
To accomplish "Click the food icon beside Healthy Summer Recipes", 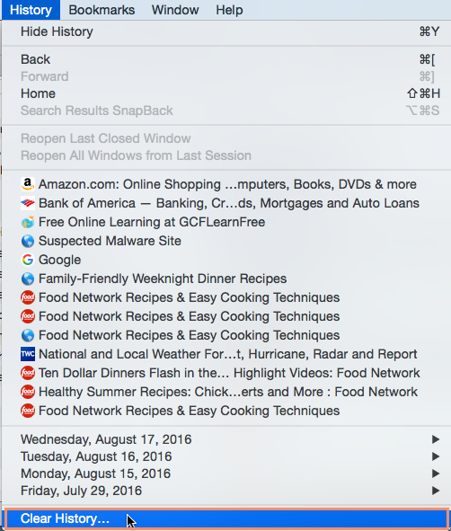I will (28, 392).
